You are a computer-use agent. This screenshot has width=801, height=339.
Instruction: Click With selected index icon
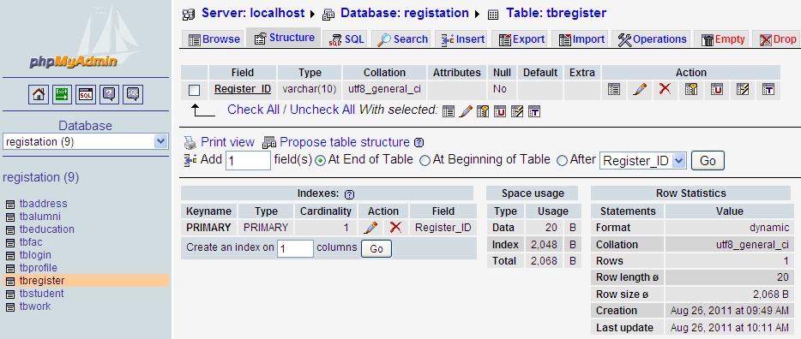[517, 111]
